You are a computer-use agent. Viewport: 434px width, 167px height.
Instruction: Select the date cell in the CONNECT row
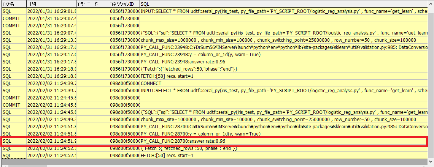(51, 83)
